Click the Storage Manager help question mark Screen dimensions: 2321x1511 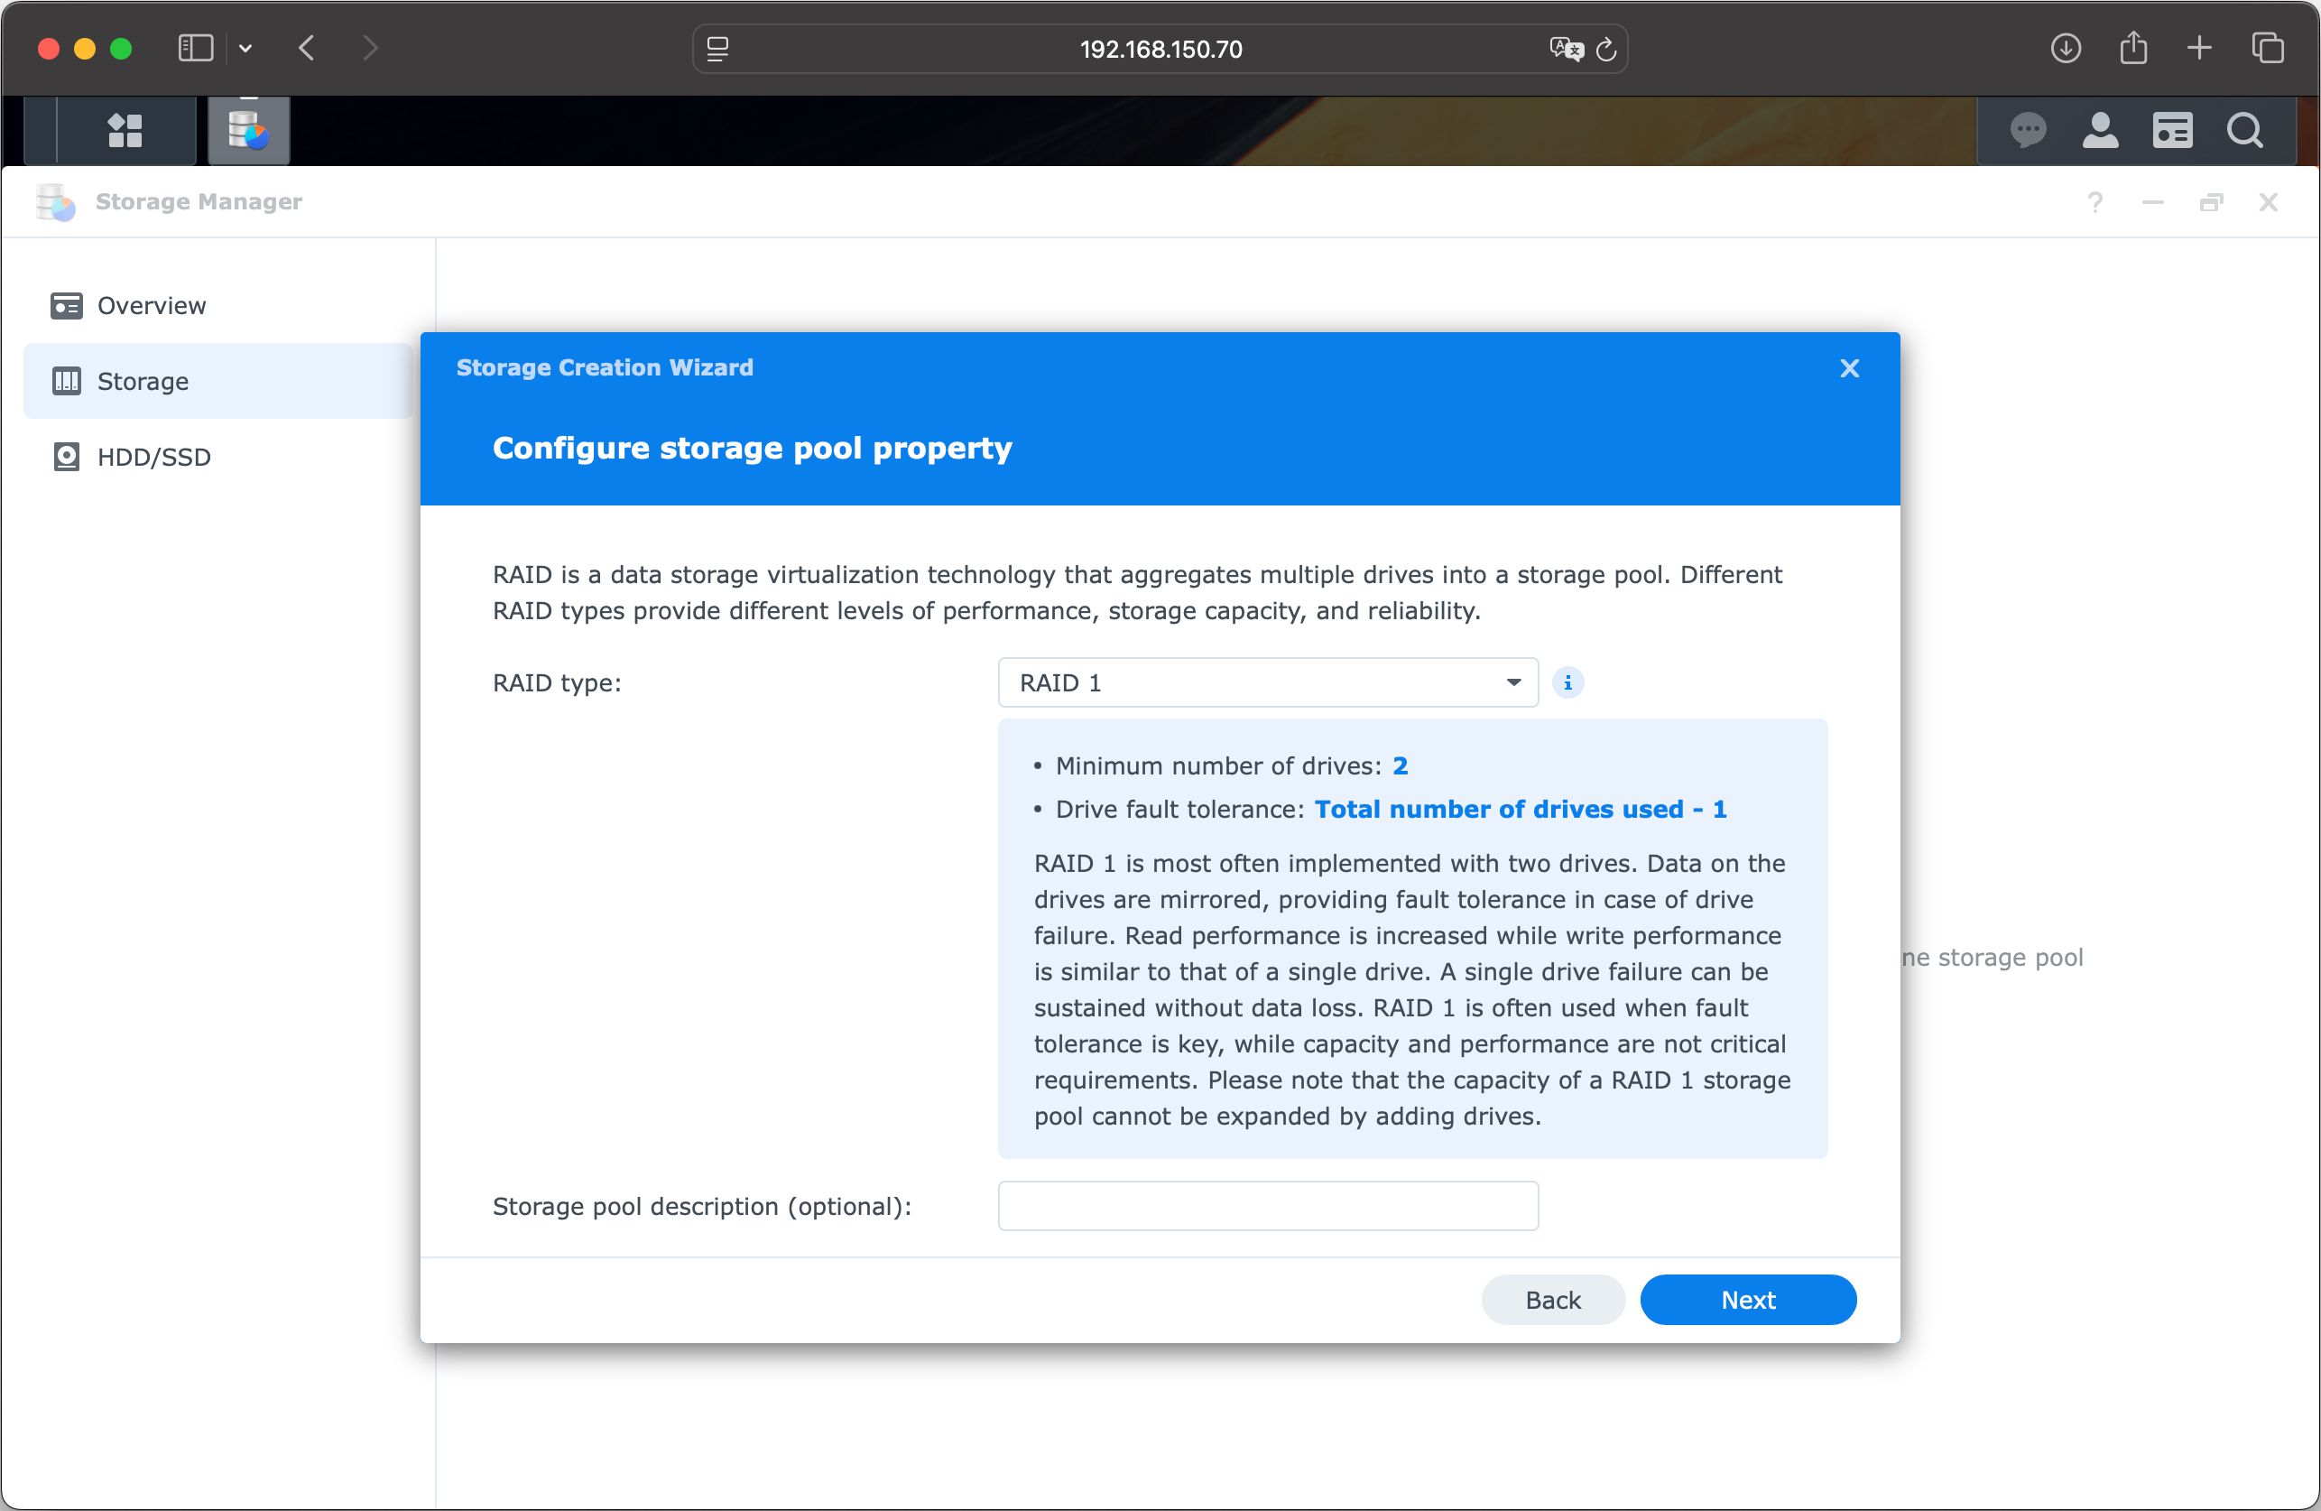point(2094,202)
